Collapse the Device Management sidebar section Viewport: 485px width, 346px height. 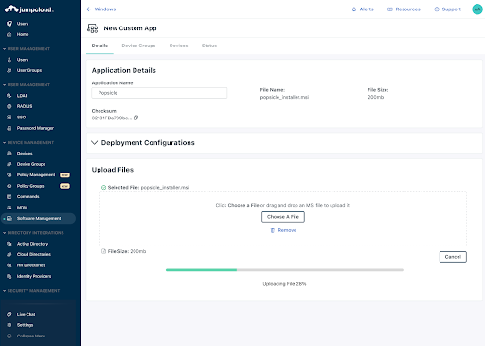pyautogui.click(x=5, y=143)
